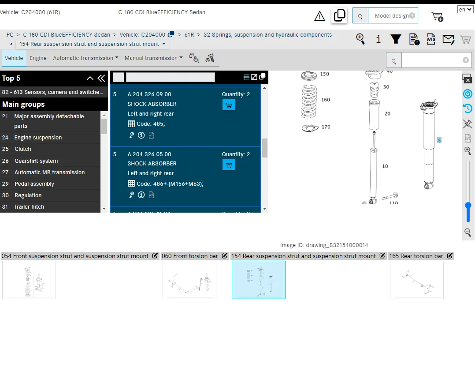
Task: Open the info 'i' icon
Action: [x=379, y=39]
